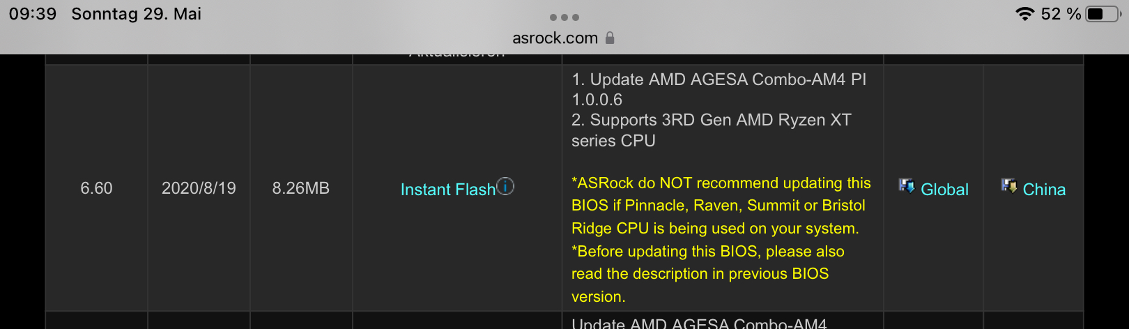Click the Global download icon
The width and height of the screenshot is (1129, 329).
pyautogui.click(x=906, y=185)
